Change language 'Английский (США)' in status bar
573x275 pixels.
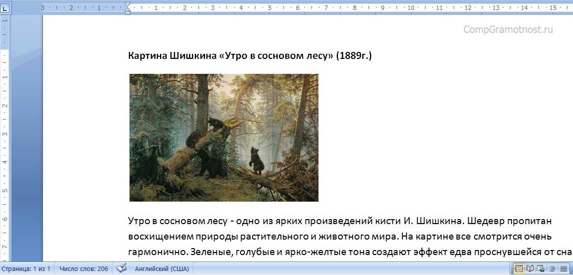coord(162,269)
